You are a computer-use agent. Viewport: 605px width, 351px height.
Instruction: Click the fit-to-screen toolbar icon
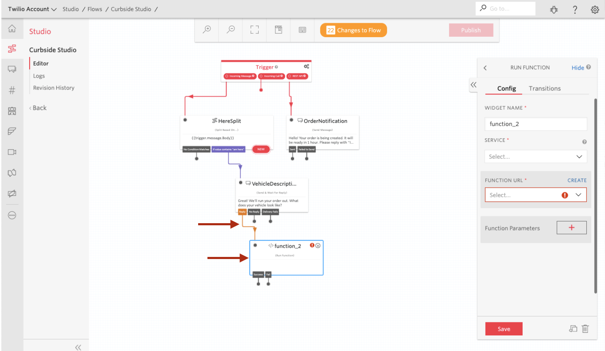(x=254, y=30)
